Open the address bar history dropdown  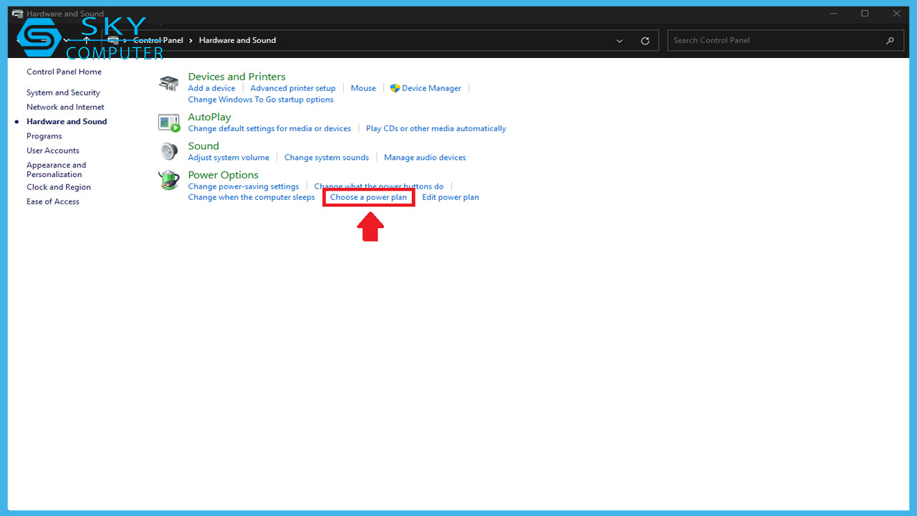[x=619, y=40]
